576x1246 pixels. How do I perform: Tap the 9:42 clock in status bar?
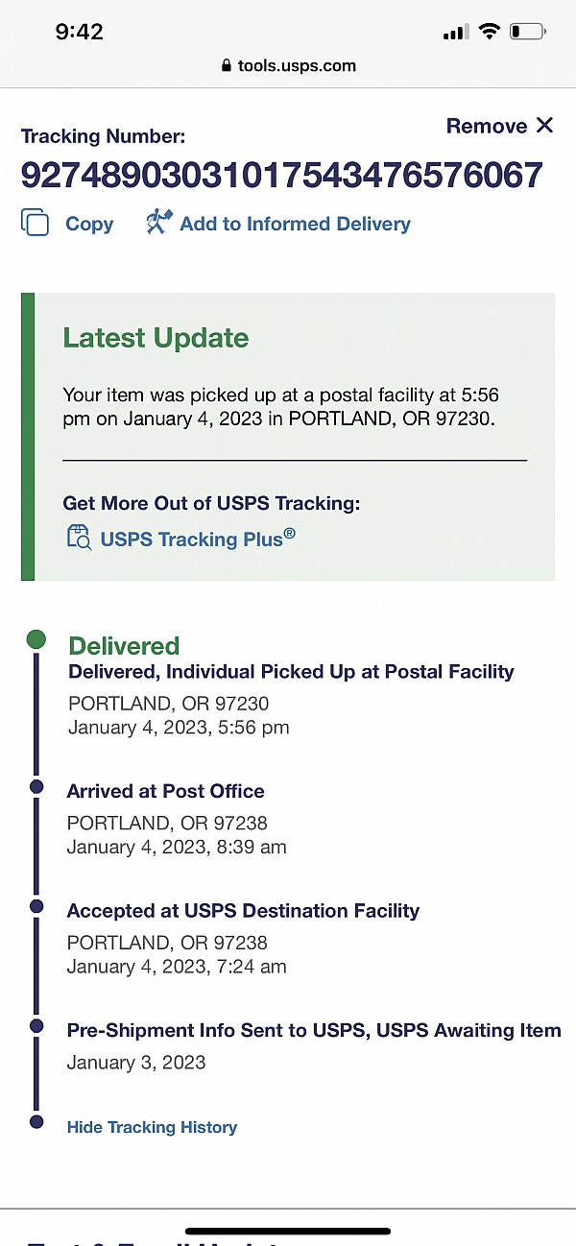pos(79,32)
